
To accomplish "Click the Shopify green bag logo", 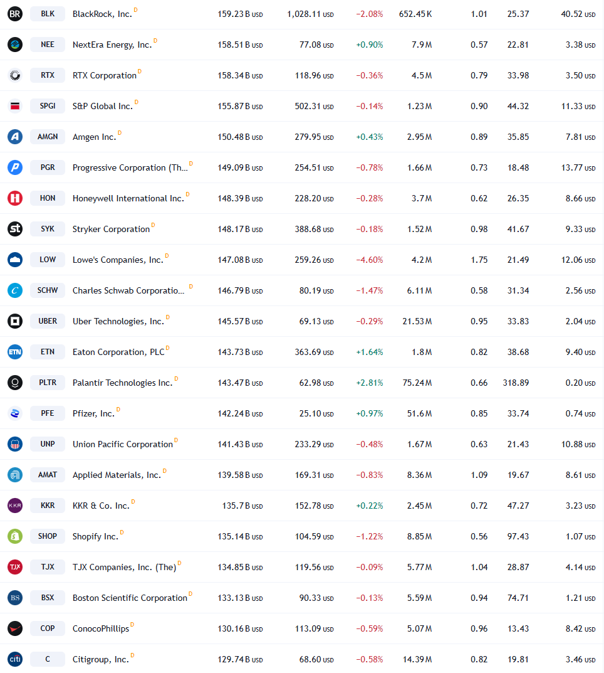I will click(15, 536).
